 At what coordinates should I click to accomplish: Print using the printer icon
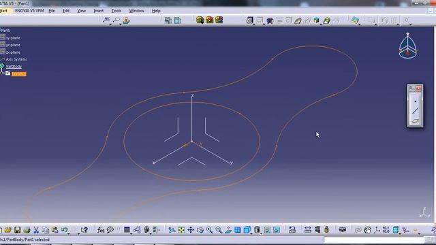pyautogui.click(x=27, y=230)
